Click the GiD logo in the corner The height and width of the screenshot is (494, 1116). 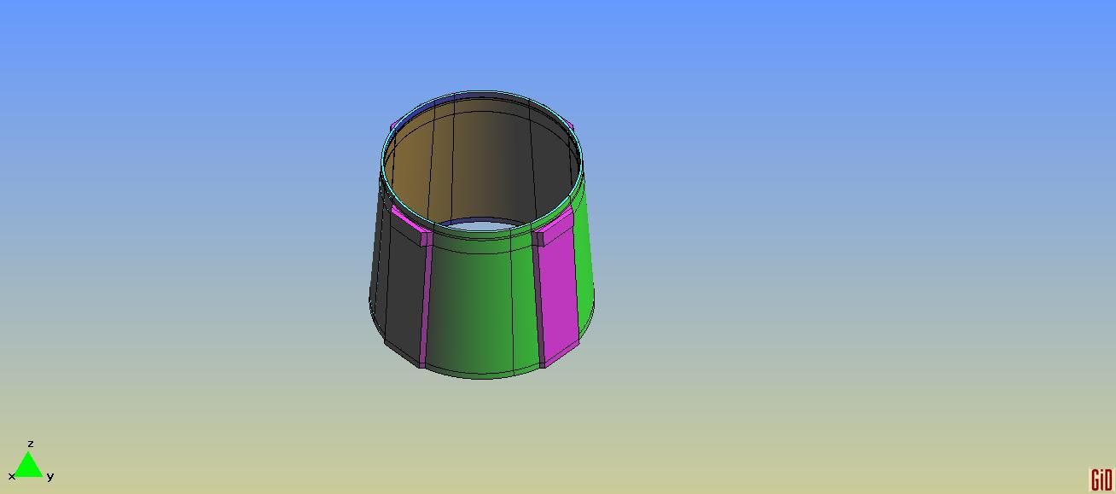click(x=1101, y=480)
